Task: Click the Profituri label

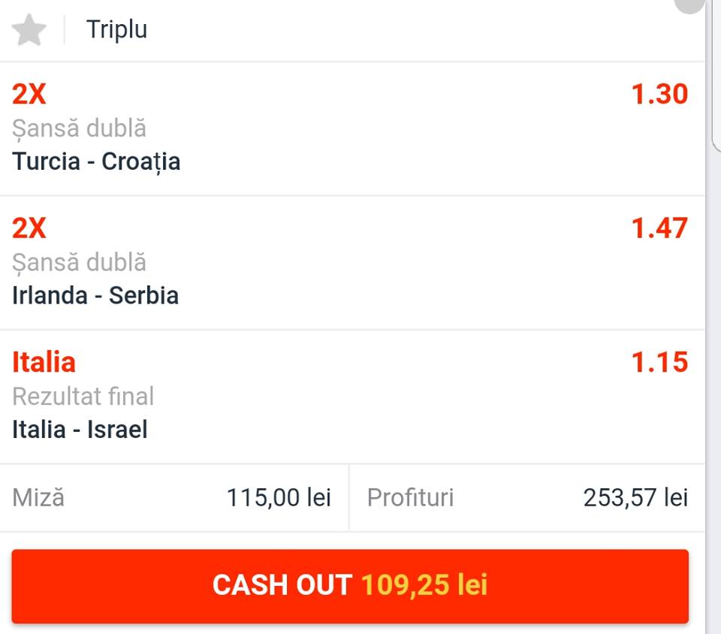Action: tap(410, 497)
